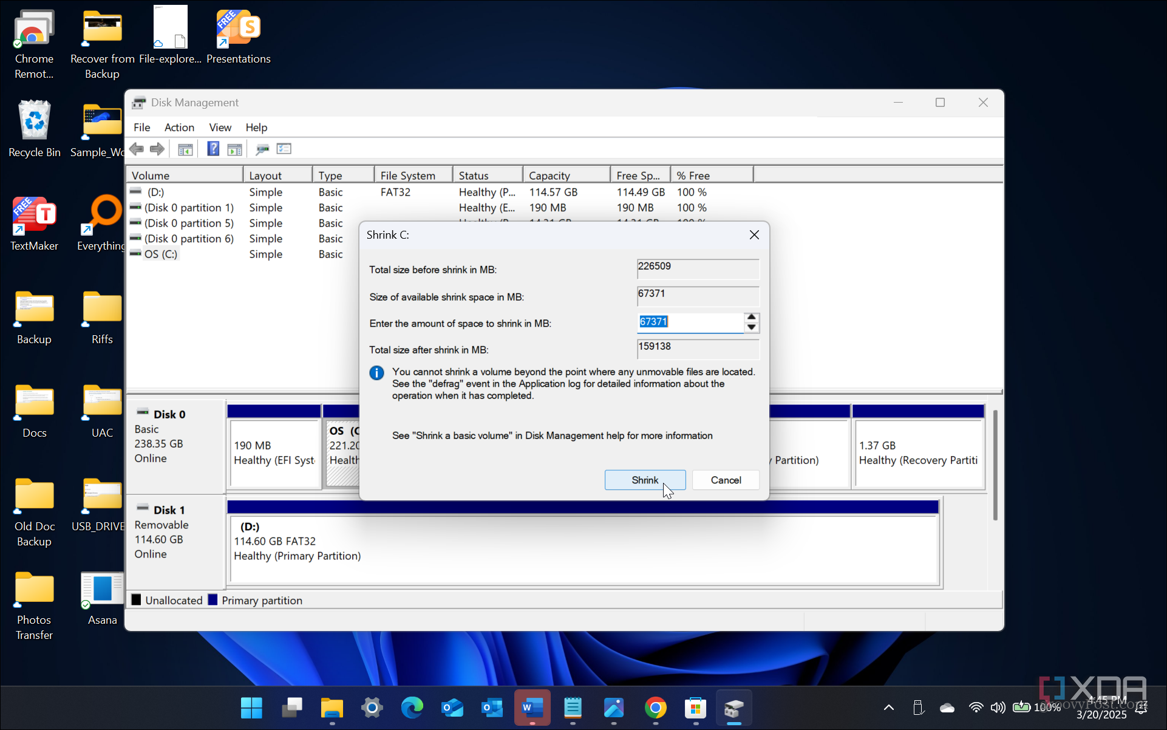Screen dimensions: 1167x730
Task: Open the Backup folder on desktop
Action: coord(34,317)
